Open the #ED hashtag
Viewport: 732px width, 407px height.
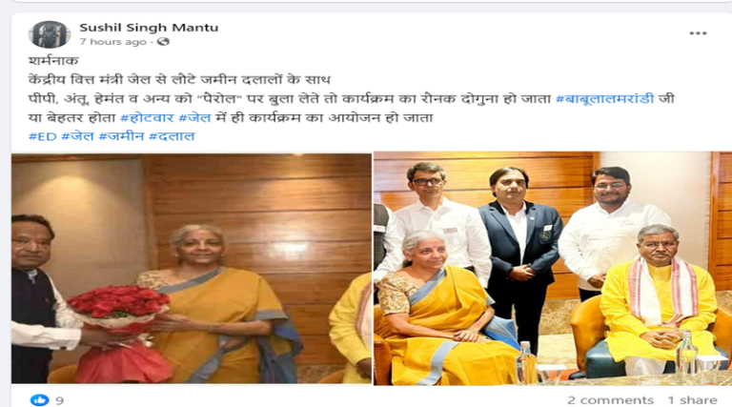[43, 136]
